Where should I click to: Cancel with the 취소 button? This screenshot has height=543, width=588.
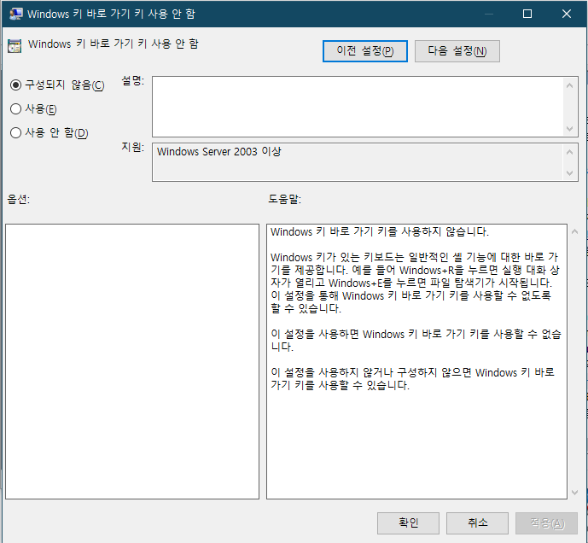click(x=477, y=523)
